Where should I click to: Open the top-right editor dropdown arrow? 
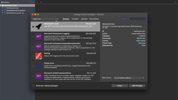click(176, 2)
